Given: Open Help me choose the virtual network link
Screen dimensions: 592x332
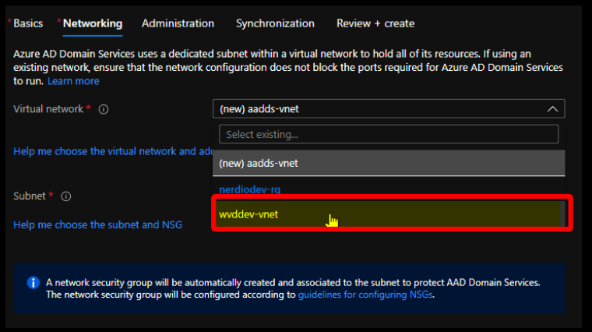Looking at the screenshot, I should tap(113, 151).
